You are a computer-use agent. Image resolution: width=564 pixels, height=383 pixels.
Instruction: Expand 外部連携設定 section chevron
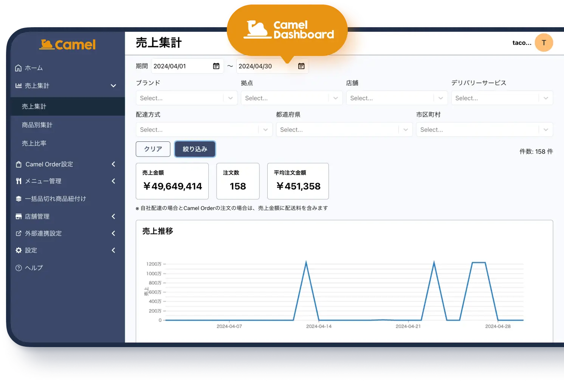[x=113, y=233]
